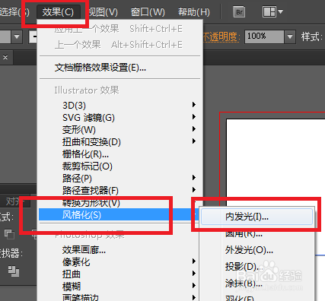
Task: Choose 栅格化(R)... effect
Action: click(119, 154)
